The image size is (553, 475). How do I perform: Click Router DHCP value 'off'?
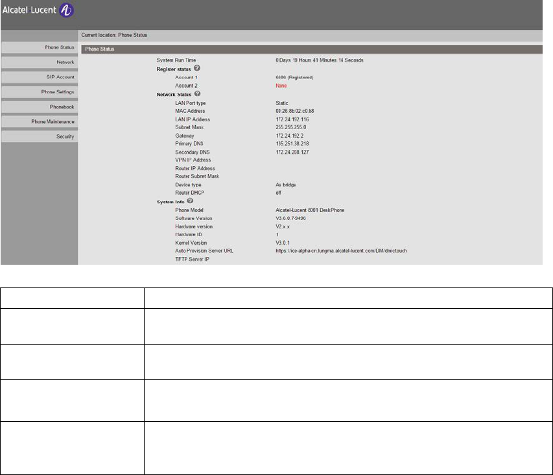coord(278,193)
